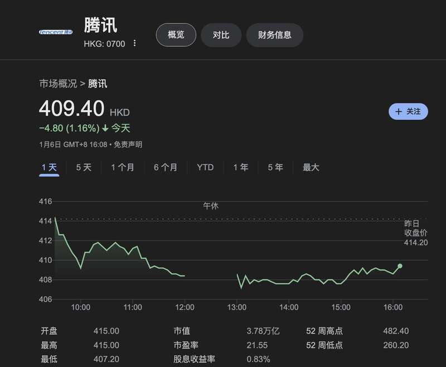Viewport: 446px width, 367px height.
Task: Switch chart to 1 年 range
Action: coord(241,167)
